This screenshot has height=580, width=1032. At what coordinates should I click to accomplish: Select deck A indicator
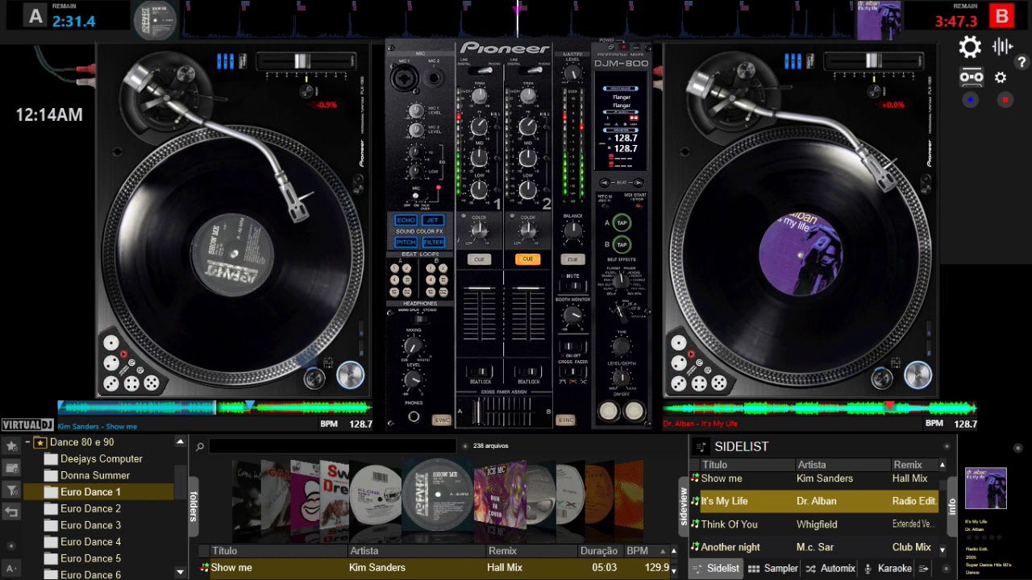(x=35, y=15)
